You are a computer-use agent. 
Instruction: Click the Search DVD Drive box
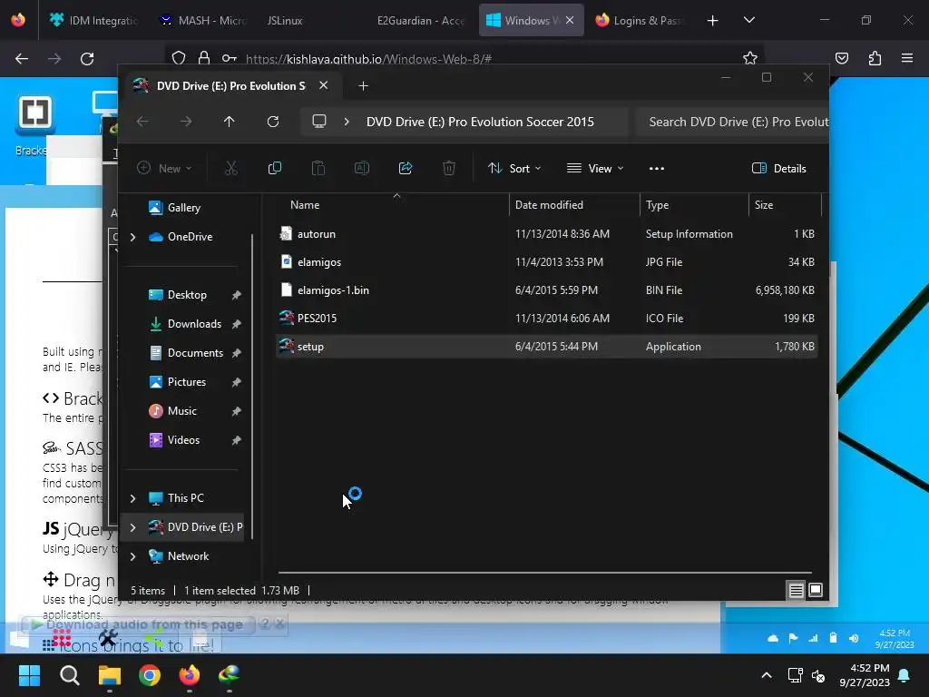click(x=732, y=122)
